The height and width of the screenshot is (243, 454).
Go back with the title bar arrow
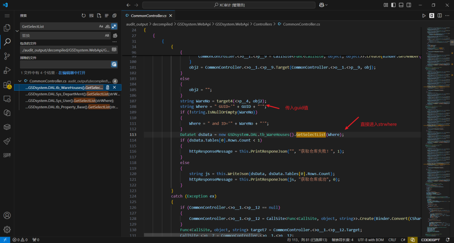click(129, 5)
